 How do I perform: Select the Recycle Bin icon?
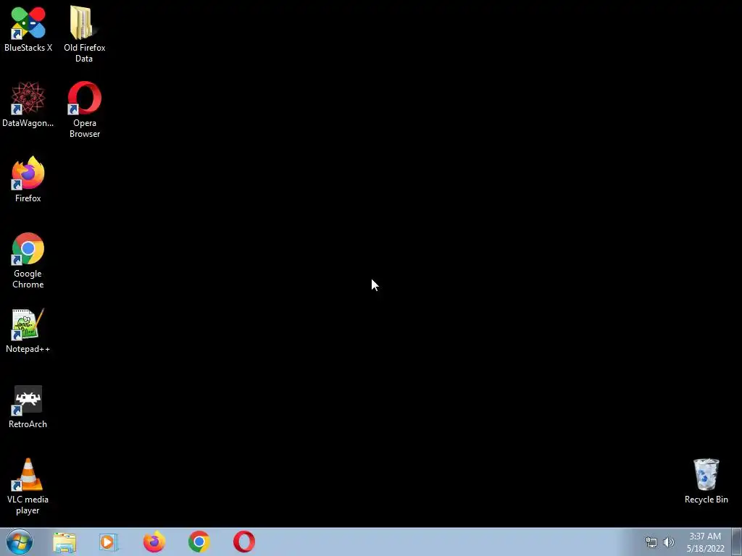706,481
